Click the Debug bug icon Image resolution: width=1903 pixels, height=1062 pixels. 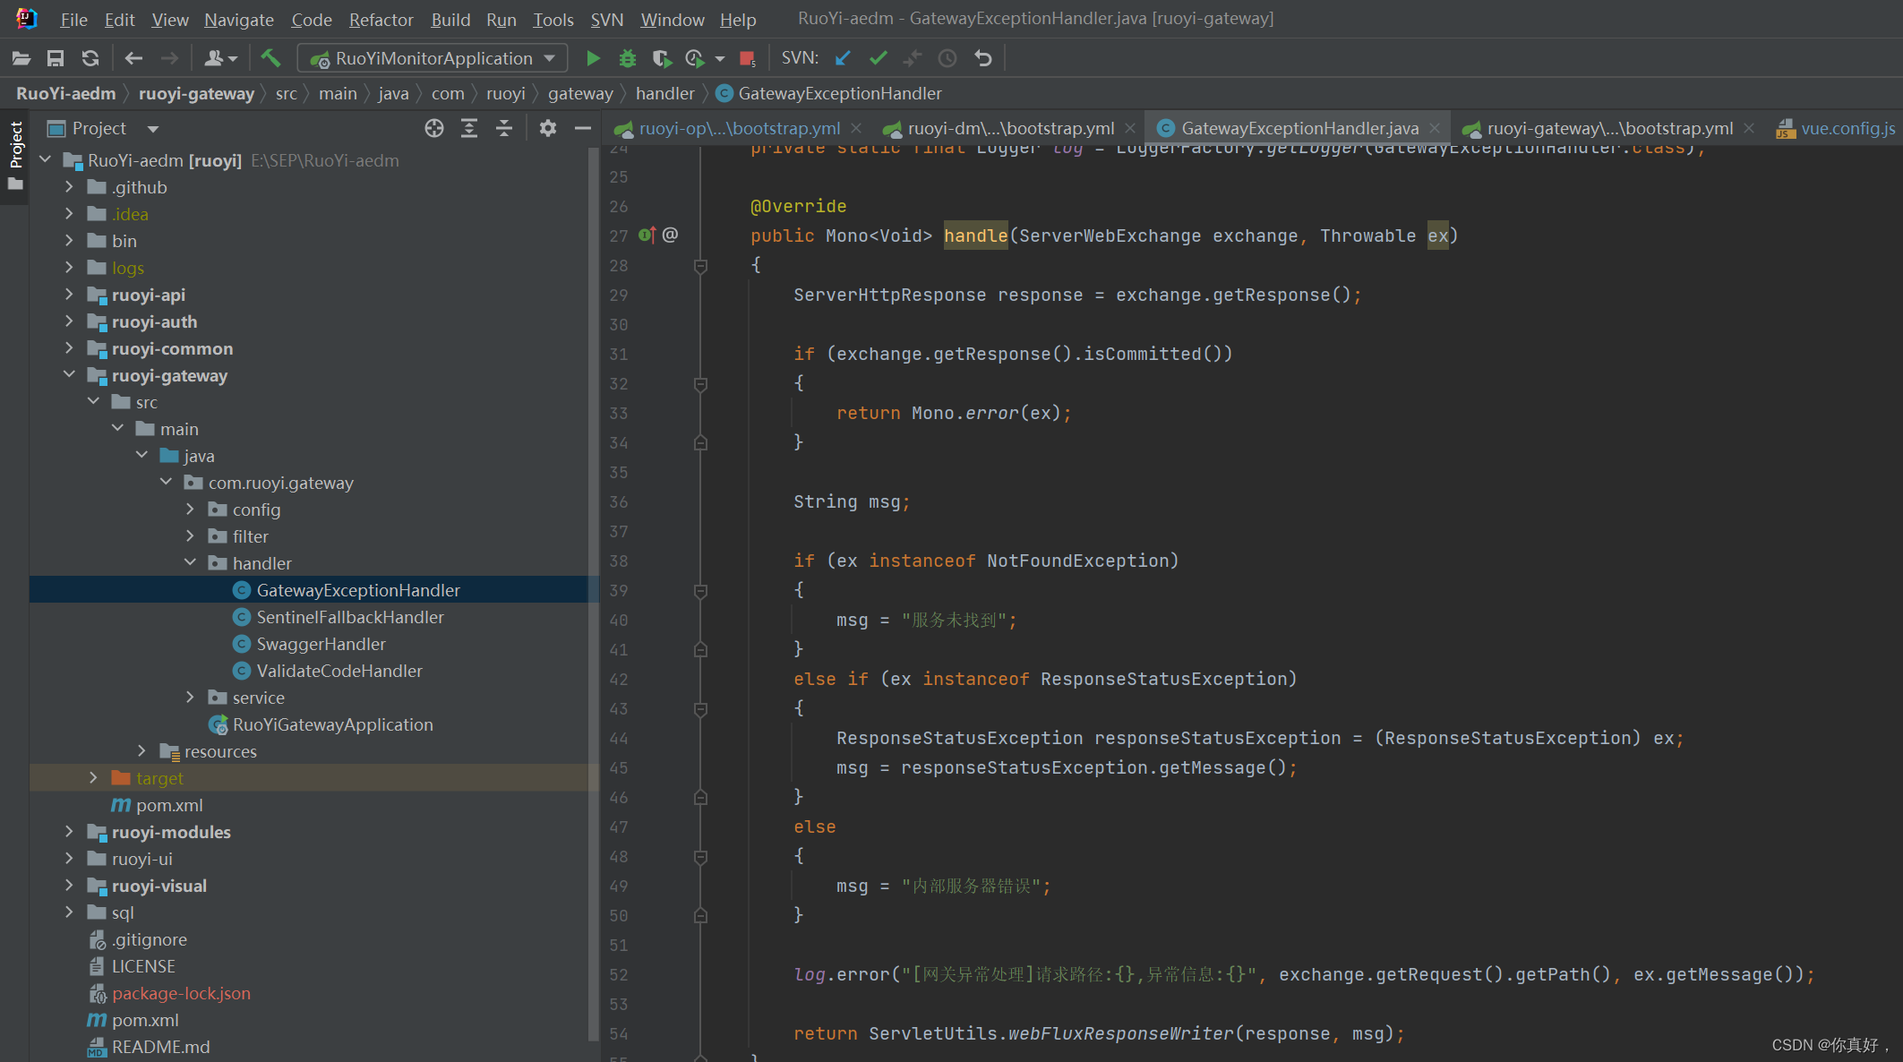[627, 58]
